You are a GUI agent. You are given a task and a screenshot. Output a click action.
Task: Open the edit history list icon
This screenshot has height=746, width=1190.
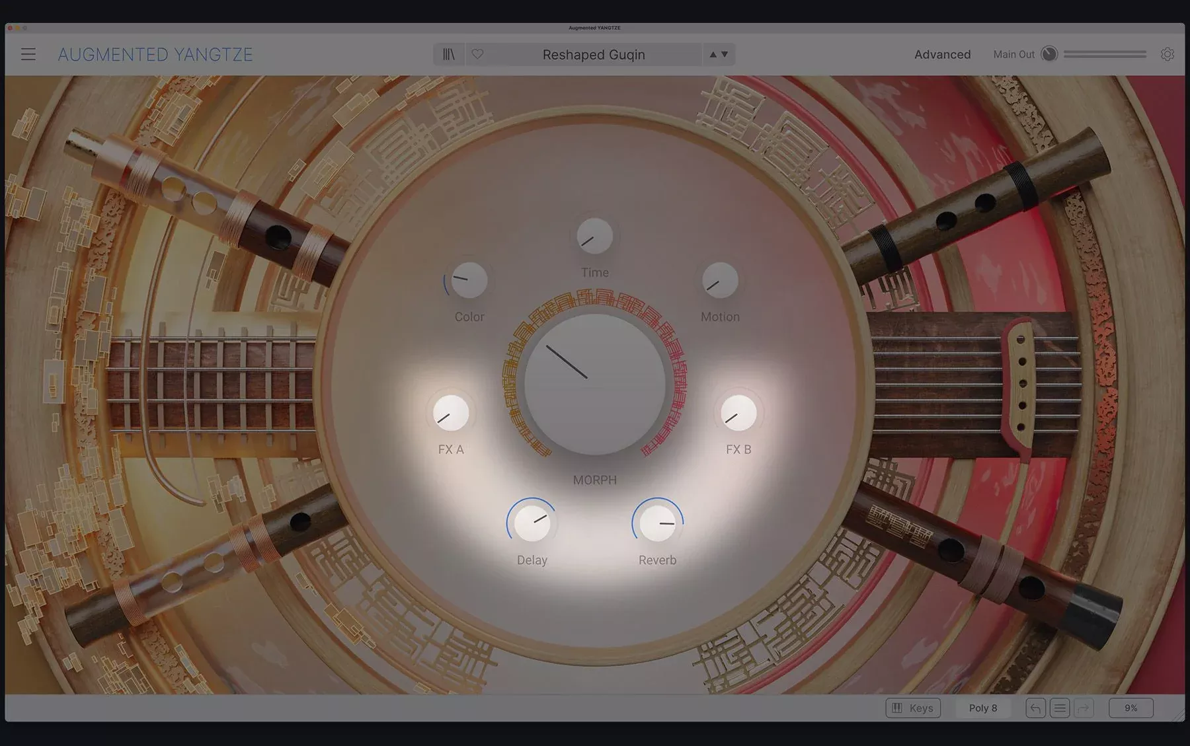[1060, 708]
